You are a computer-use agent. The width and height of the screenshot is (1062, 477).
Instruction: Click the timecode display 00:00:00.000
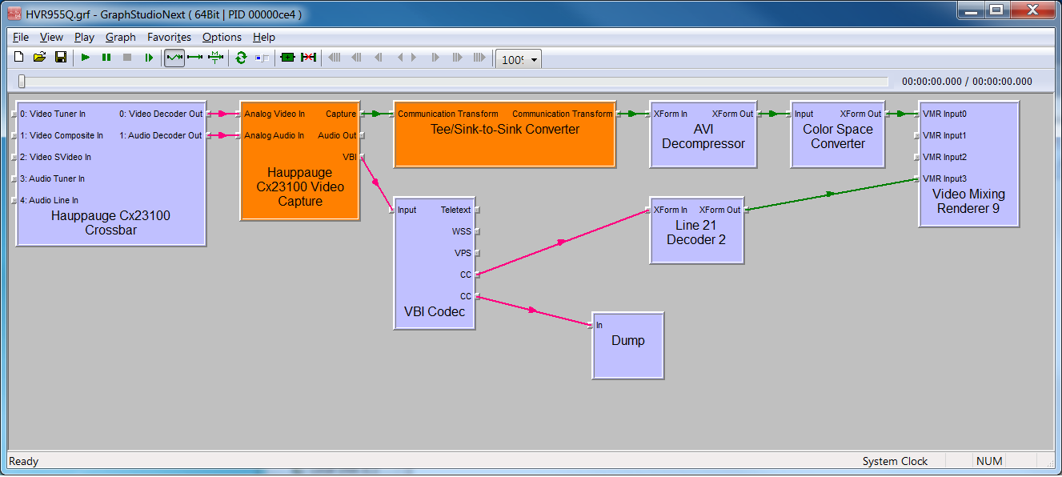pyautogui.click(x=967, y=81)
